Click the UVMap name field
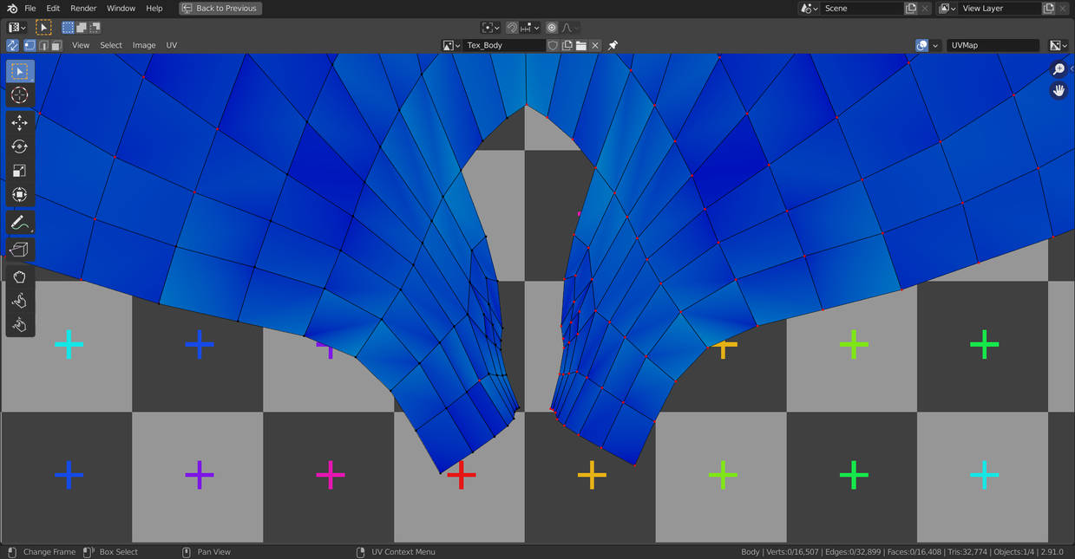 coord(993,45)
